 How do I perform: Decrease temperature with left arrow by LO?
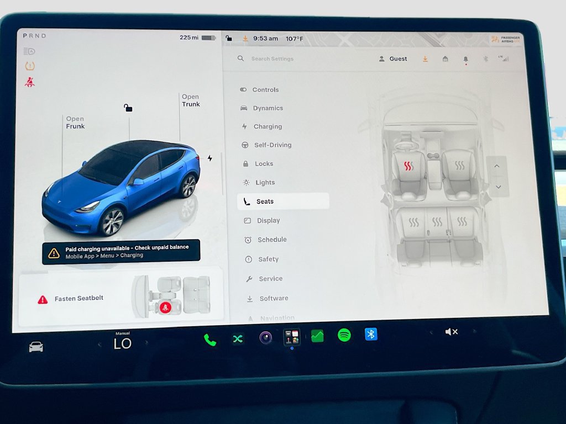[x=99, y=344]
